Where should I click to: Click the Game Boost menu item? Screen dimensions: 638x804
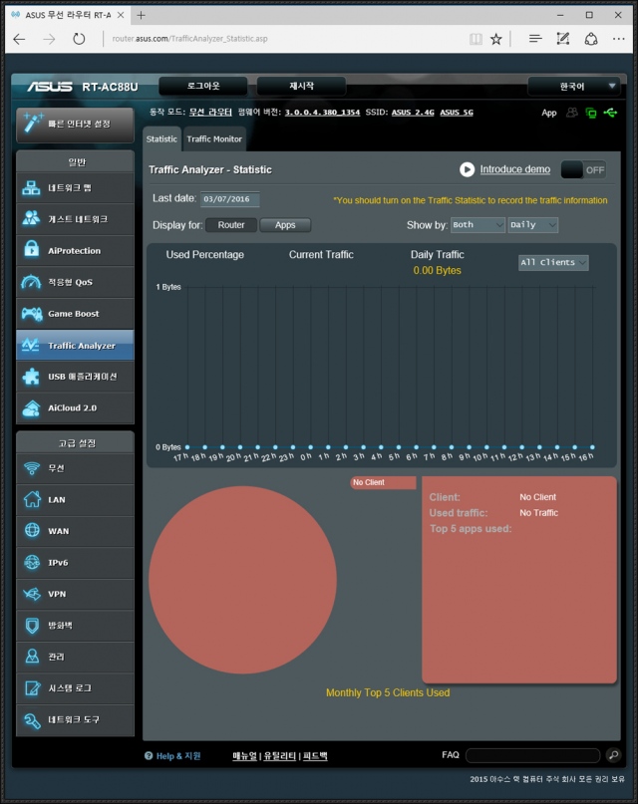75,313
